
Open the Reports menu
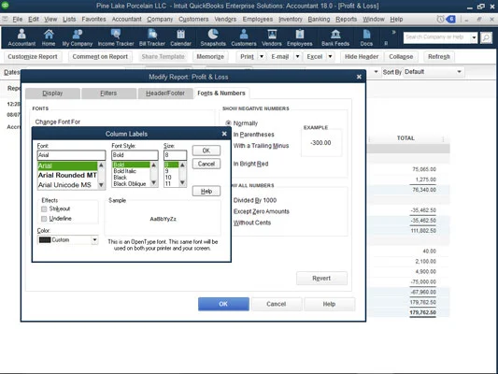click(347, 19)
